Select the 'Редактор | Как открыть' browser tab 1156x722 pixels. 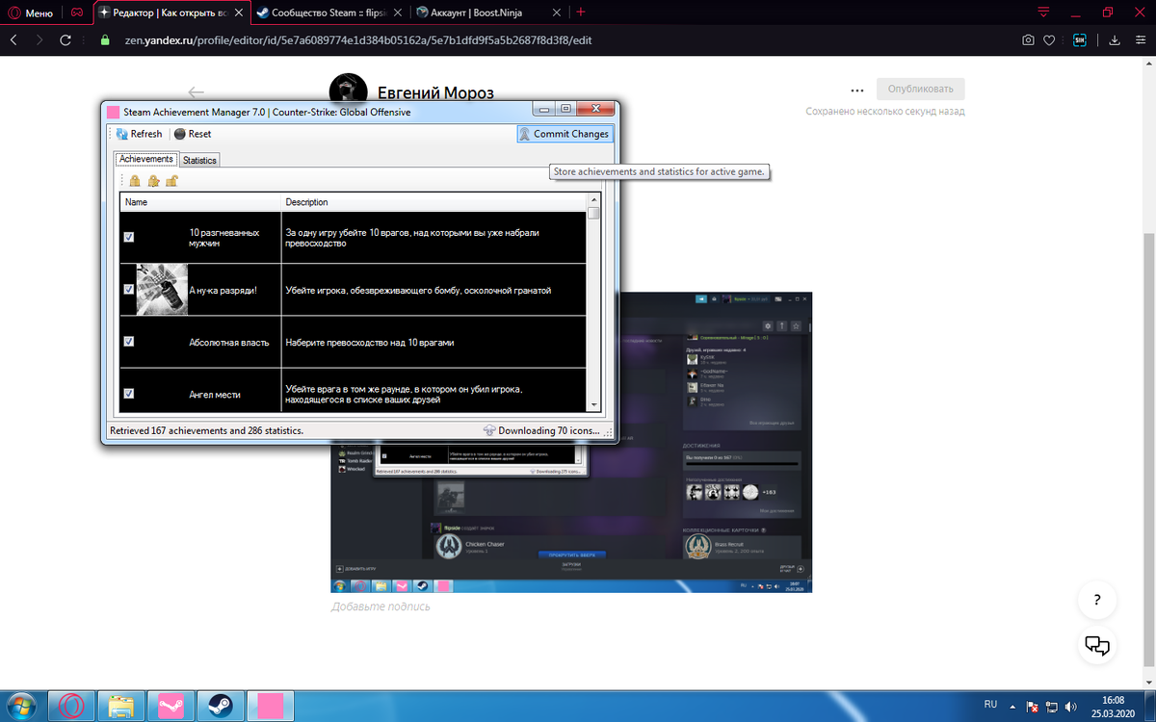point(172,13)
